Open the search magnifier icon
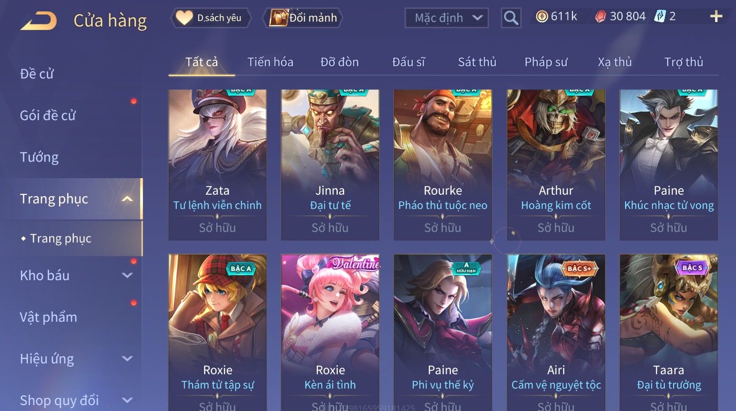 pos(511,18)
